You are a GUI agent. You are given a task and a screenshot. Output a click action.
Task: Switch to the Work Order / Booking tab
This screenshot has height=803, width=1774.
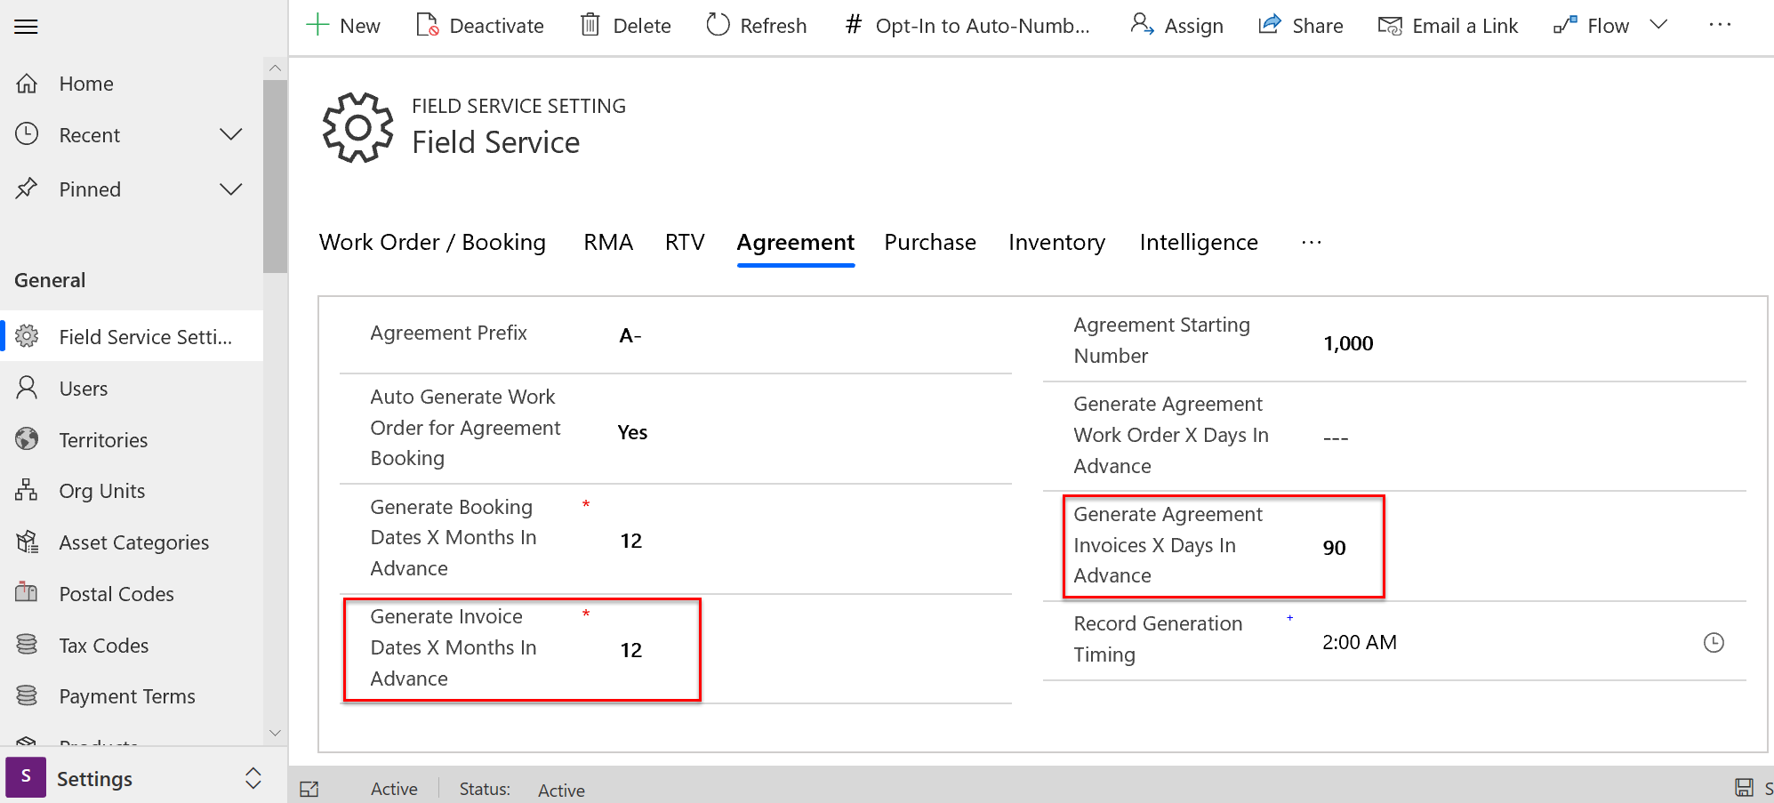(x=433, y=242)
